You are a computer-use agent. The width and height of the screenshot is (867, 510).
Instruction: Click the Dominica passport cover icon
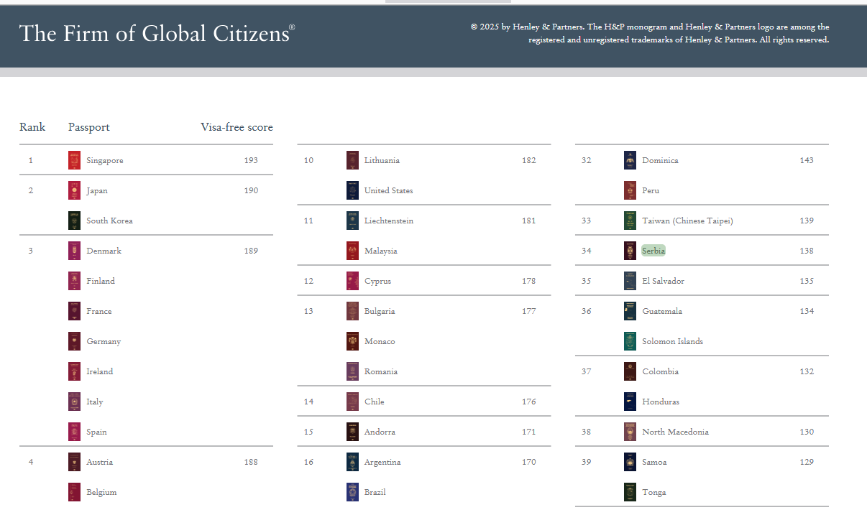click(x=630, y=159)
